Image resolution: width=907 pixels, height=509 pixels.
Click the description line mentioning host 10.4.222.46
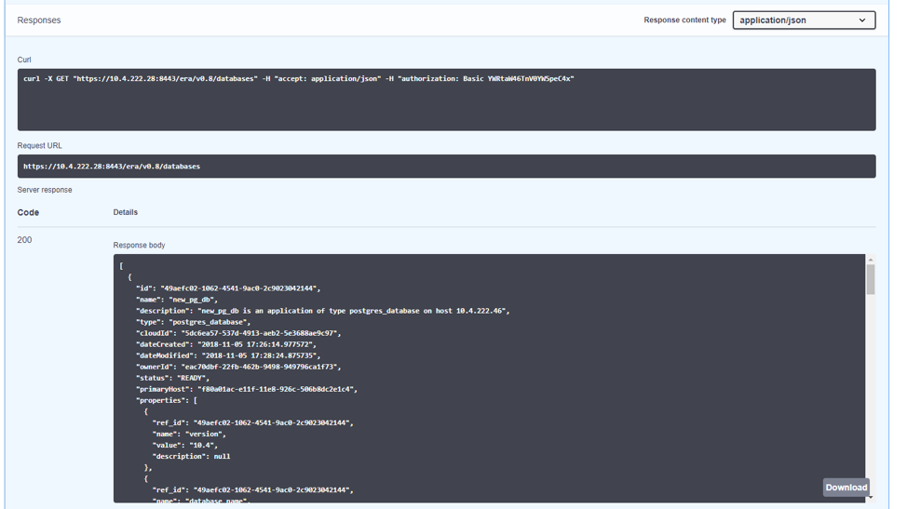[x=323, y=311]
